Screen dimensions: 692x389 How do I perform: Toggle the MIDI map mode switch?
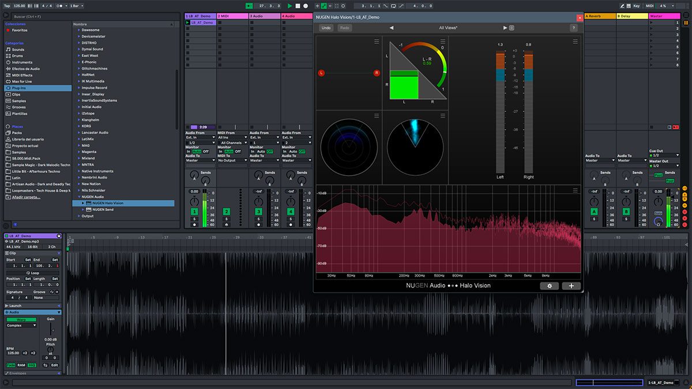point(649,6)
